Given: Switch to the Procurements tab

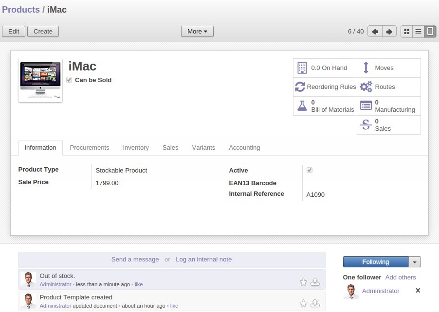Looking at the screenshot, I should 90,148.
